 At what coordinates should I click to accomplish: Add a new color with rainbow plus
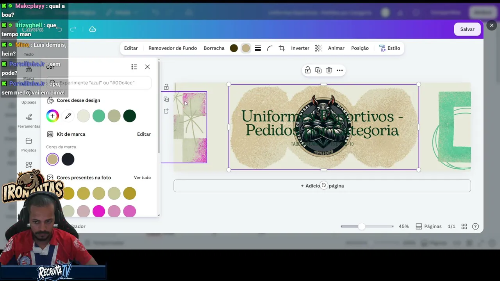click(x=52, y=116)
